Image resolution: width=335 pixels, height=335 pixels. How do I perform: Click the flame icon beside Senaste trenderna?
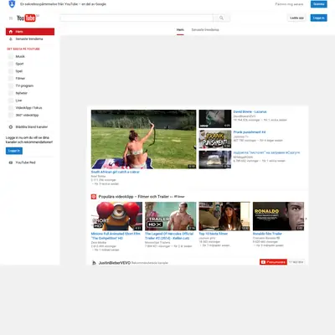[x=11, y=39]
